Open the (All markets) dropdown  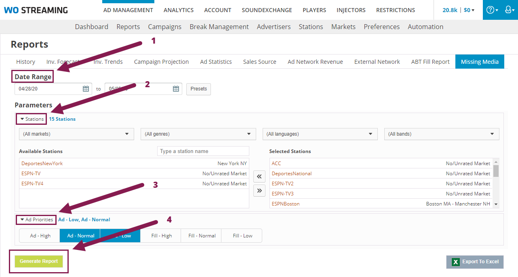[76, 134]
